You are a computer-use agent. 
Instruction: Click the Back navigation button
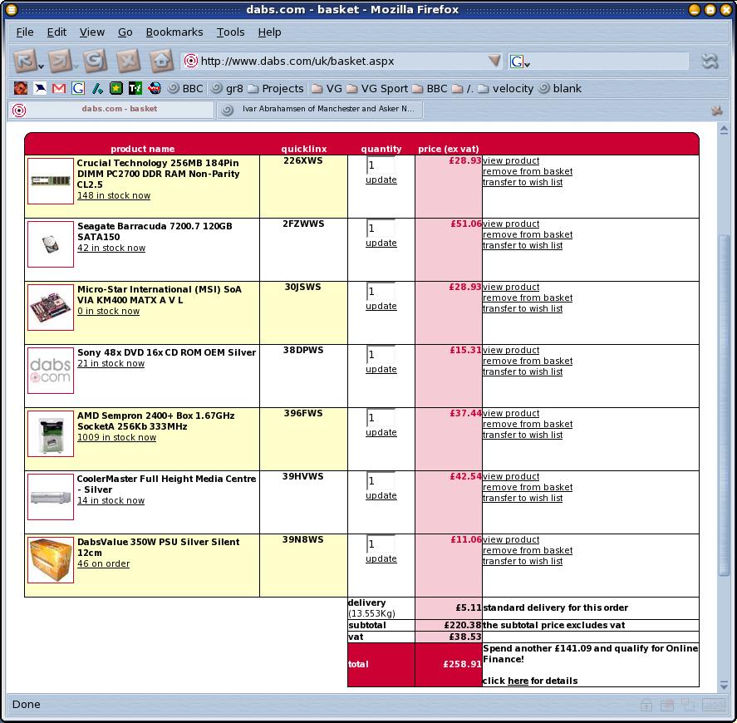tap(23, 61)
